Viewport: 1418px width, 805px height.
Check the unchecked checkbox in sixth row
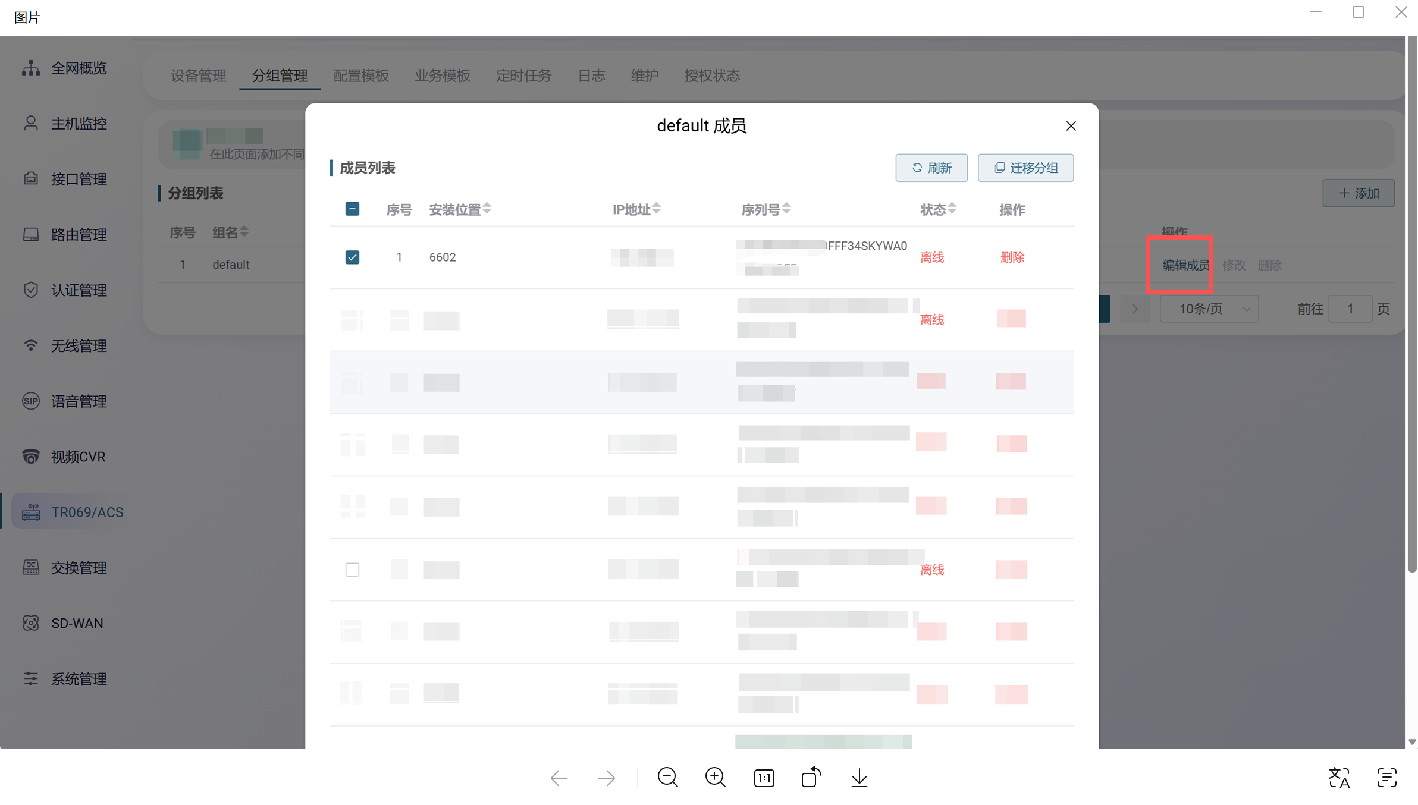point(352,570)
